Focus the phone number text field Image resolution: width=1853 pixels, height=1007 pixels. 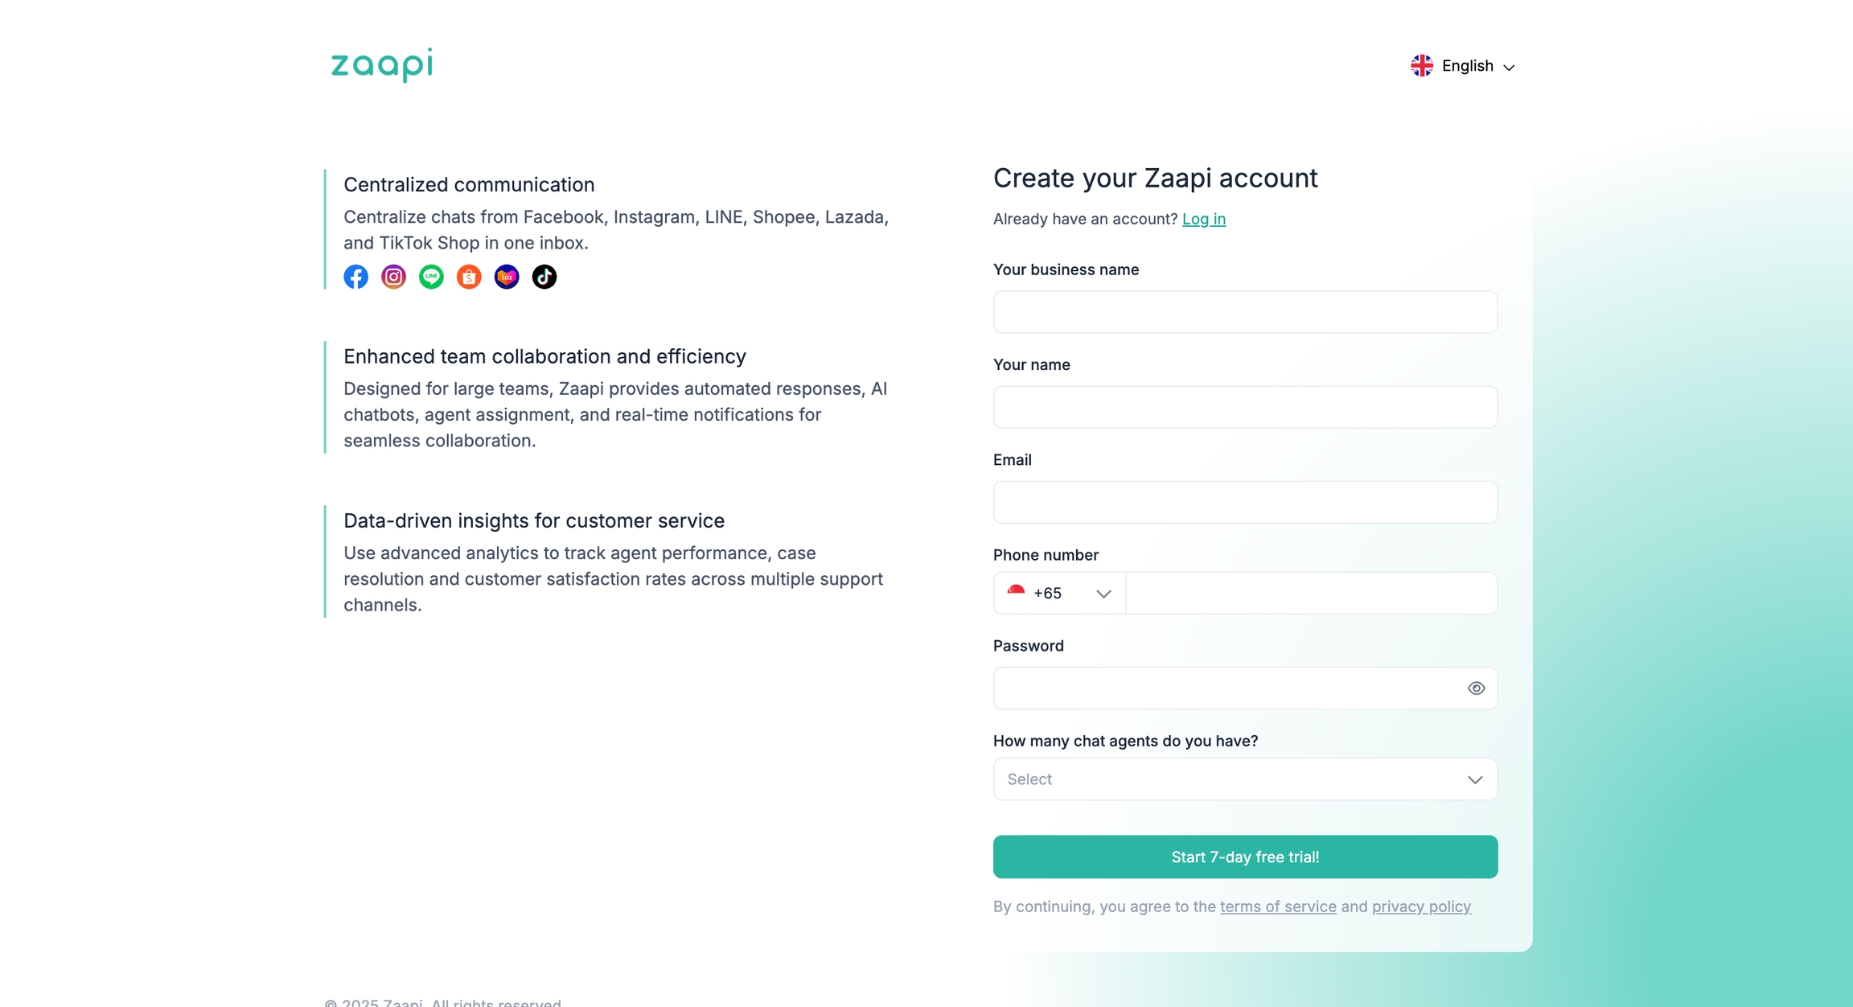point(1311,594)
